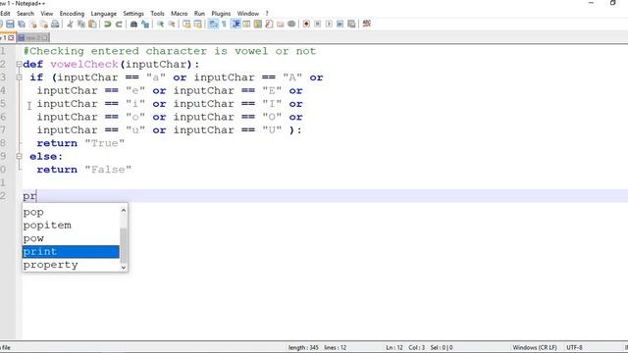
Task: Open the Settings menu
Action: 133,13
